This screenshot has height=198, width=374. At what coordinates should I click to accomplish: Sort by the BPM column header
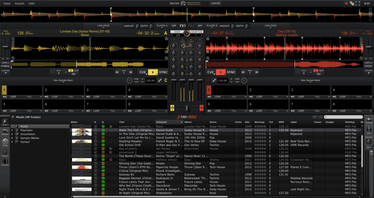(x=284, y=122)
